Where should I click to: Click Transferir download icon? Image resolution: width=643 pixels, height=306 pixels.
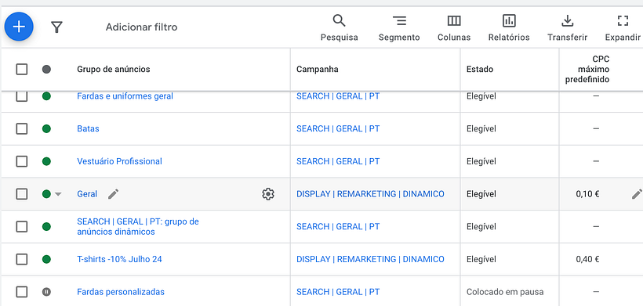coord(567,27)
